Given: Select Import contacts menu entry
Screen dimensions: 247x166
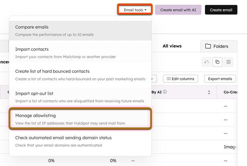Looking at the screenshot, I should click(80, 53).
